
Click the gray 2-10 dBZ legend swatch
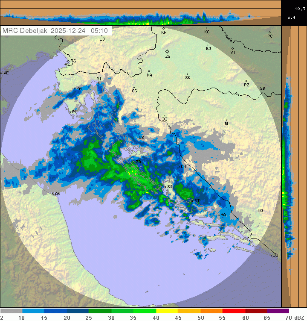point(12,311)
